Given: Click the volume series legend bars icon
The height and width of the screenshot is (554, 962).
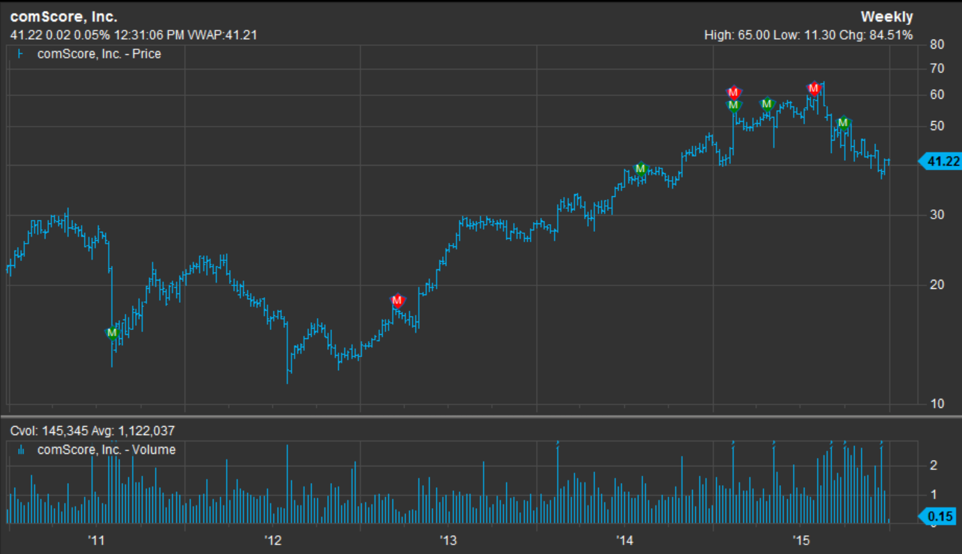Looking at the screenshot, I should (x=20, y=450).
